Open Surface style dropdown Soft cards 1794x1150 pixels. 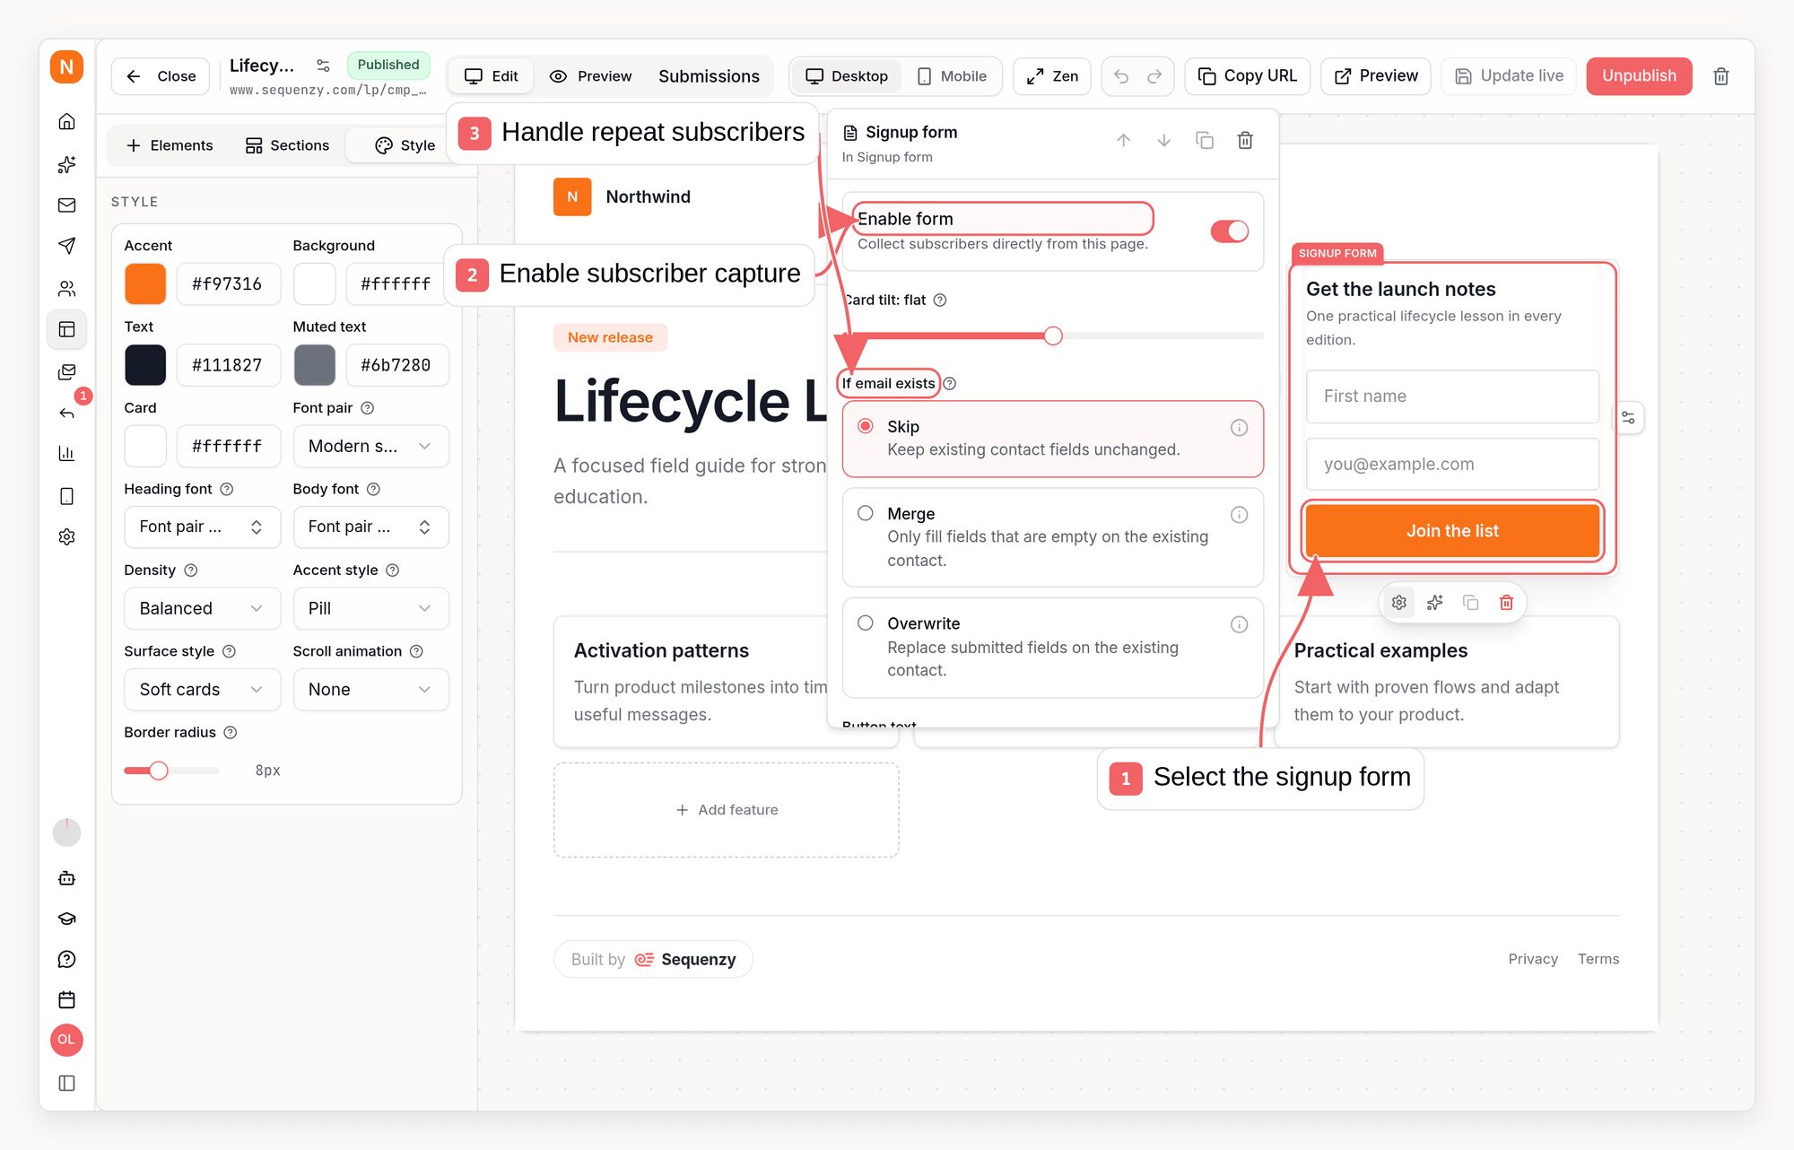(202, 689)
